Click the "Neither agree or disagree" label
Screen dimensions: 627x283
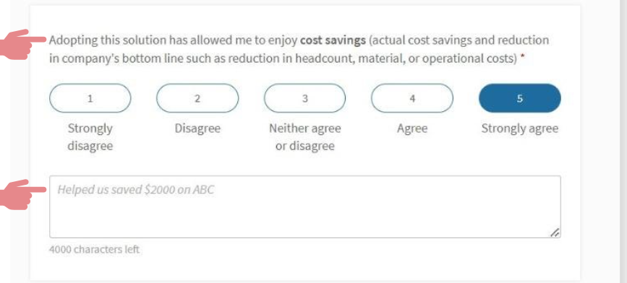[x=304, y=137]
